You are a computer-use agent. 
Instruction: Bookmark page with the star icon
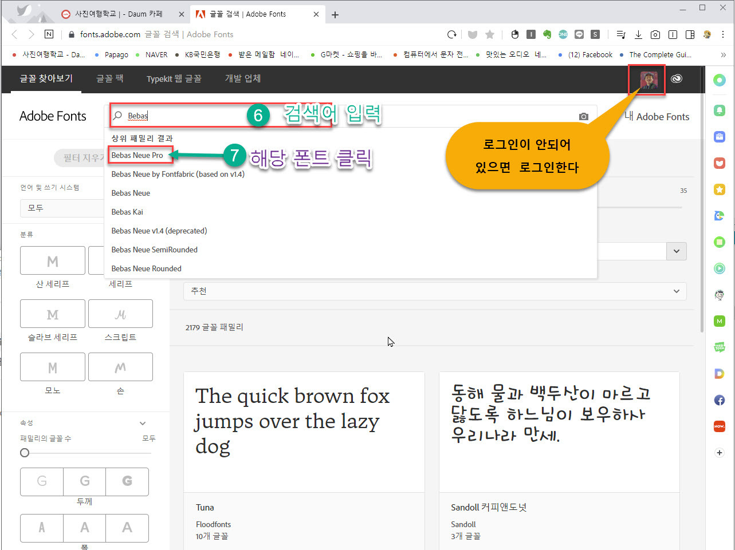tap(490, 34)
